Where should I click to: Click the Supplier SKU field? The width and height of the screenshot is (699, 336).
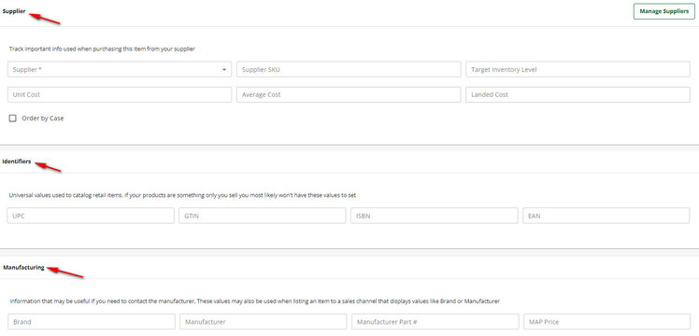pos(349,69)
